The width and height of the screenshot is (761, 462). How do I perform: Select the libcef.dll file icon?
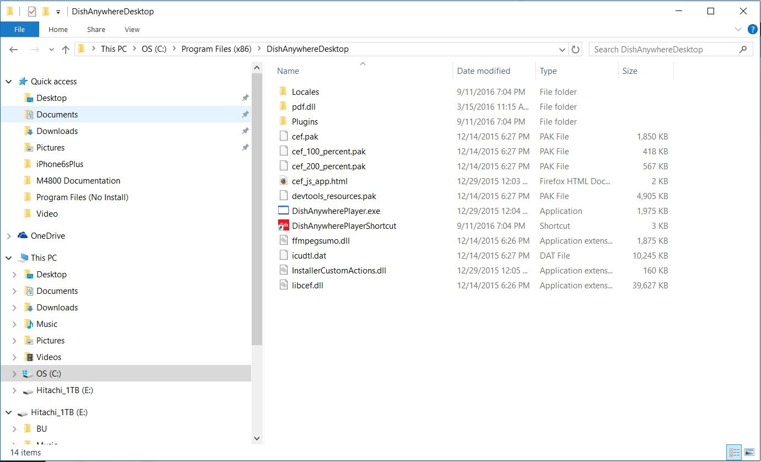283,285
